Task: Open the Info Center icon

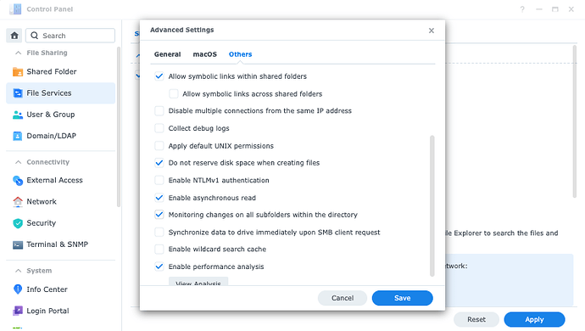Action: [18, 289]
